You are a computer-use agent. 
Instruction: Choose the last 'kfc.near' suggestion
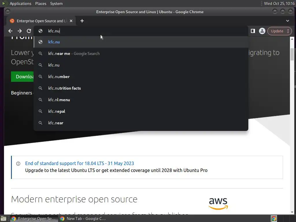141,123
